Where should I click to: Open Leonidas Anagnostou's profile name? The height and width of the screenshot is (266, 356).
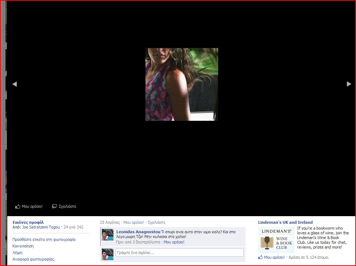(138, 232)
